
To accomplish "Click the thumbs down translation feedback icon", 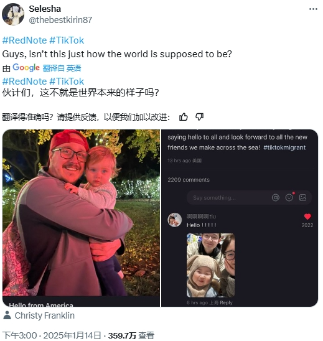I will coord(199,117).
